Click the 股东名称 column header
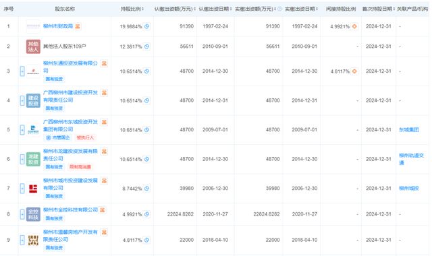The height and width of the screenshot is (256, 432). [65, 9]
